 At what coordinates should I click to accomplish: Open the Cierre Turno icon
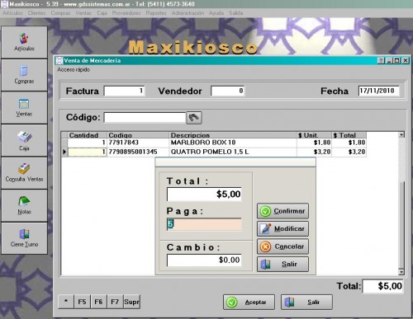(24, 238)
